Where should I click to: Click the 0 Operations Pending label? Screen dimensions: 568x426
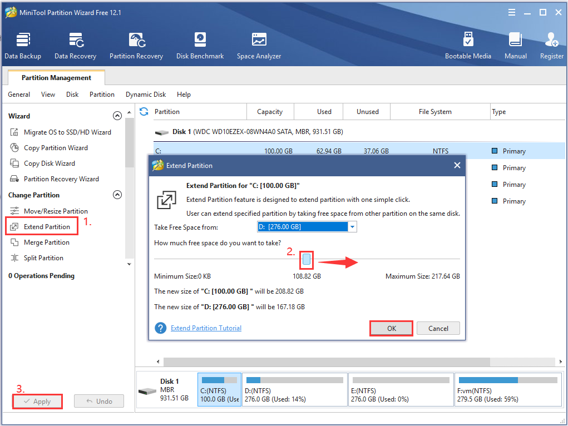[41, 276]
